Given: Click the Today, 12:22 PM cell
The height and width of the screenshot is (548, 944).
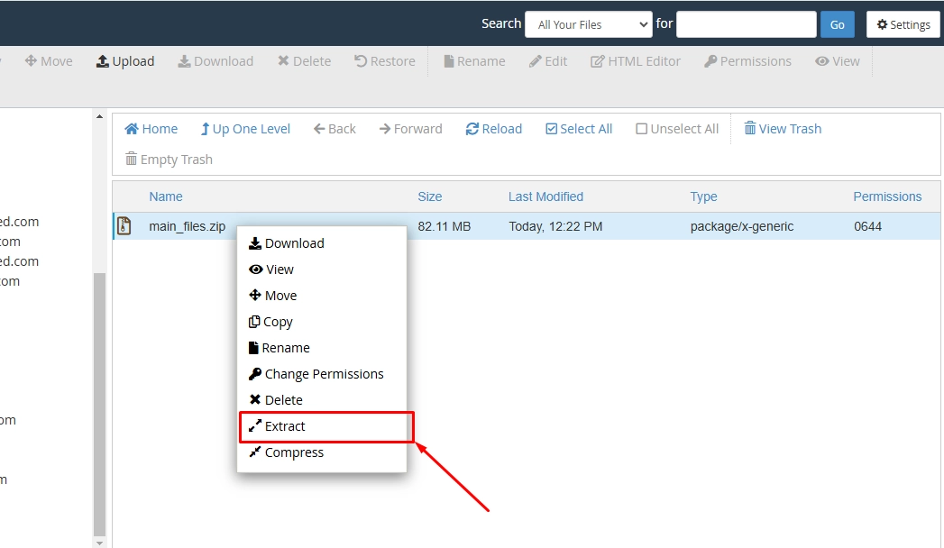Looking at the screenshot, I should coord(555,227).
